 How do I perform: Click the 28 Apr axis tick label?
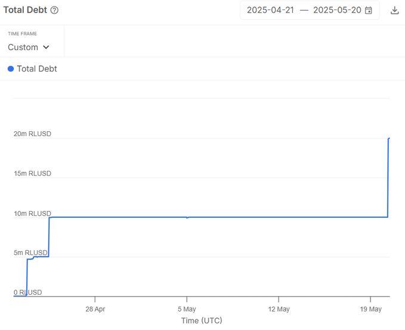[x=95, y=309]
